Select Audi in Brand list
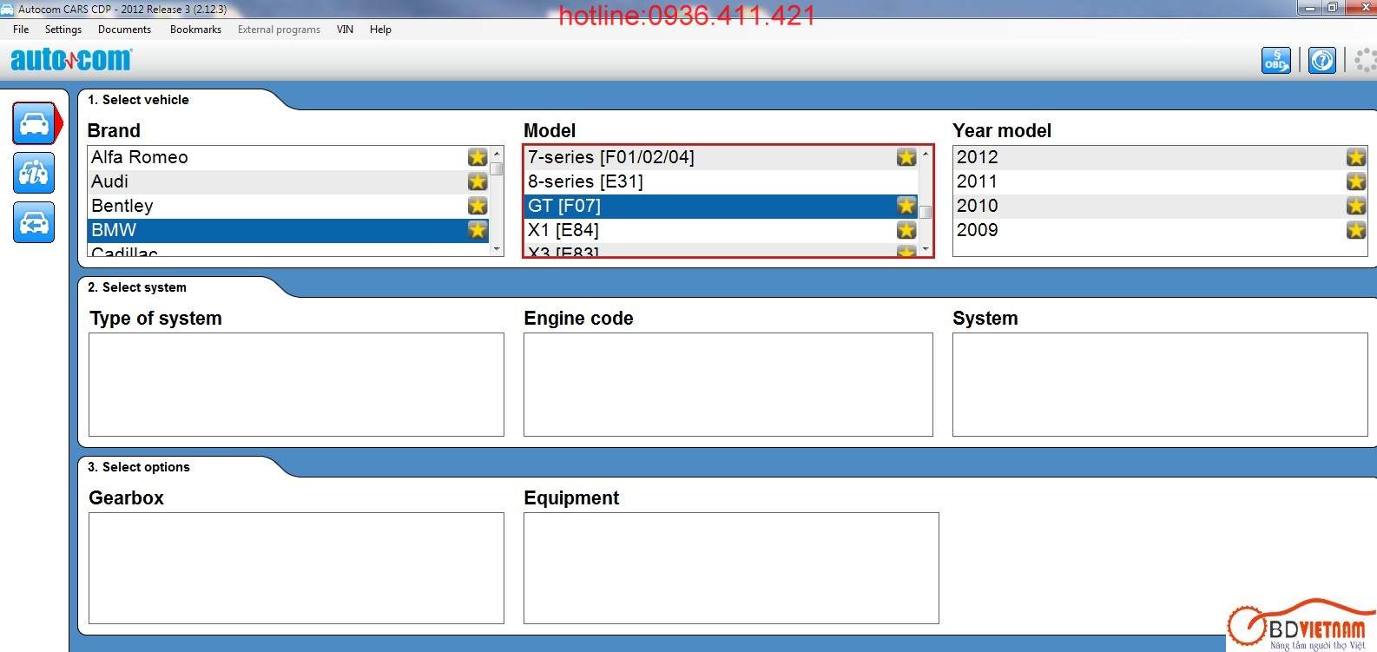This screenshot has height=652, width=1377. [288, 181]
